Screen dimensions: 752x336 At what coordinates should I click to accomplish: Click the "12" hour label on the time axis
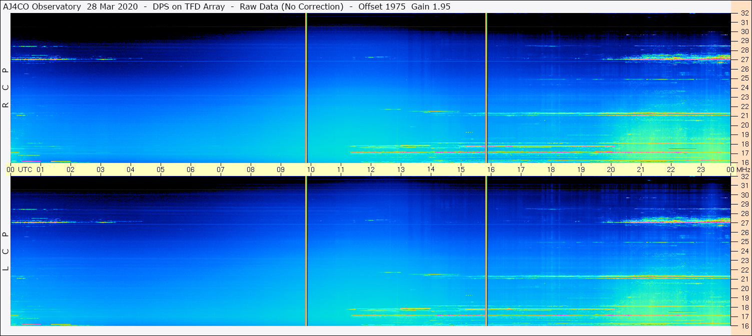pos(371,169)
